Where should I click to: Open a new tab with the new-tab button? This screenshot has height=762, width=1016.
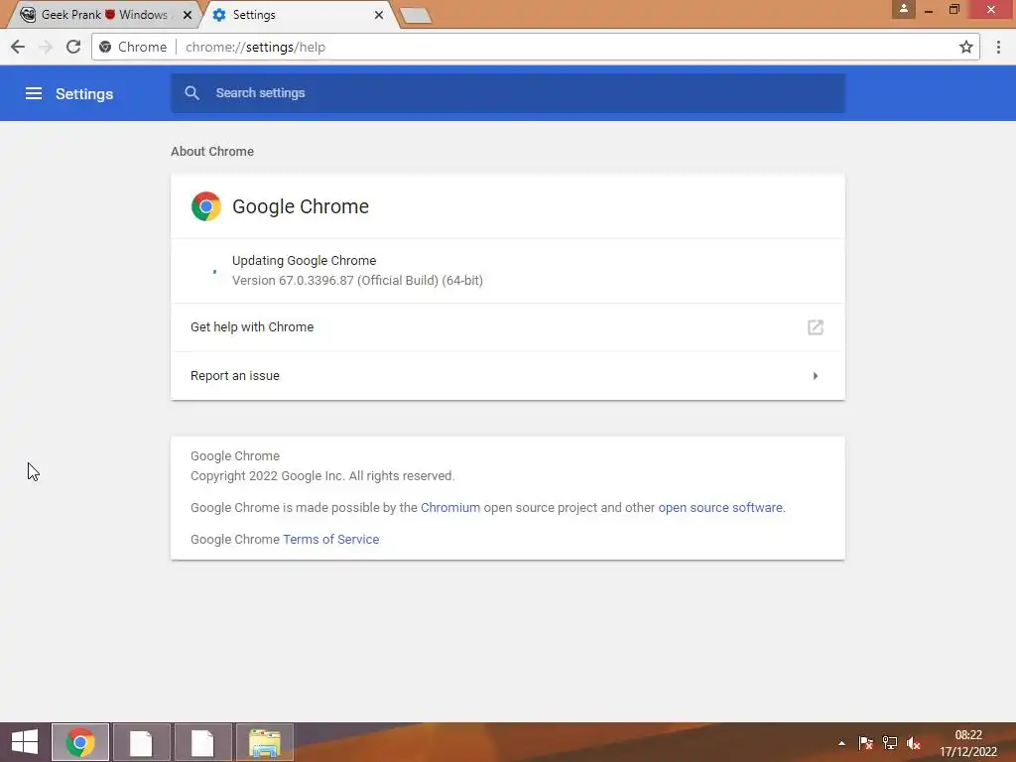point(416,16)
